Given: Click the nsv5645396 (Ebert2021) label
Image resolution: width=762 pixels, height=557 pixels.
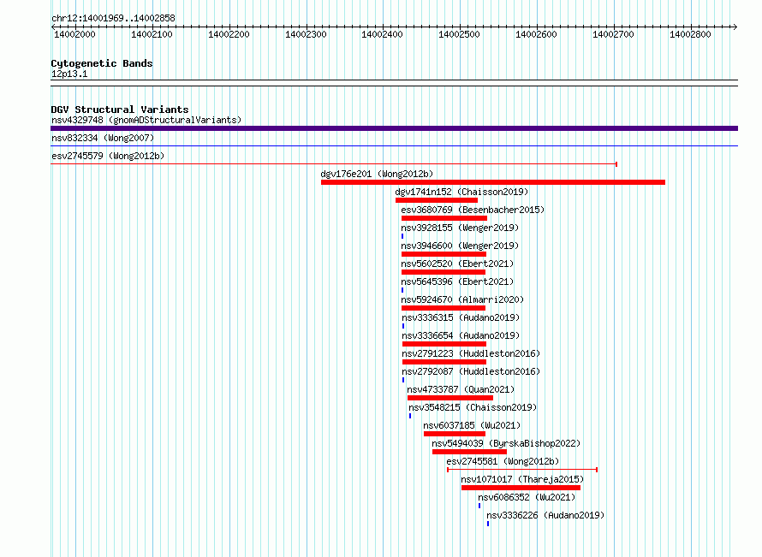Looking at the screenshot, I should coord(457,281).
